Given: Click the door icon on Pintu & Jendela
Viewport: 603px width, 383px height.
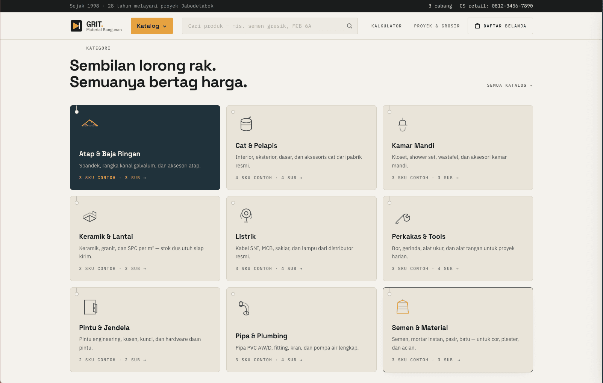Looking at the screenshot, I should click(x=91, y=307).
